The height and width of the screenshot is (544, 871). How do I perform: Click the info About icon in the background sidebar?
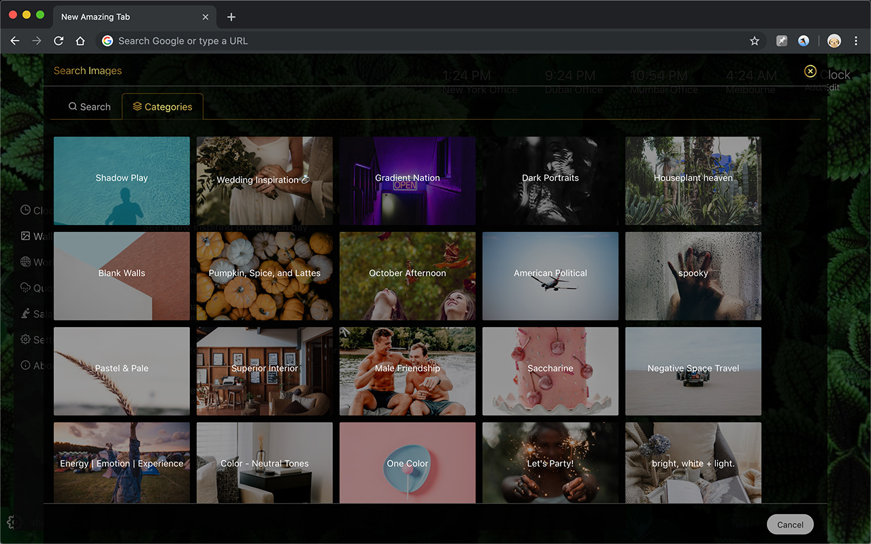tap(26, 365)
